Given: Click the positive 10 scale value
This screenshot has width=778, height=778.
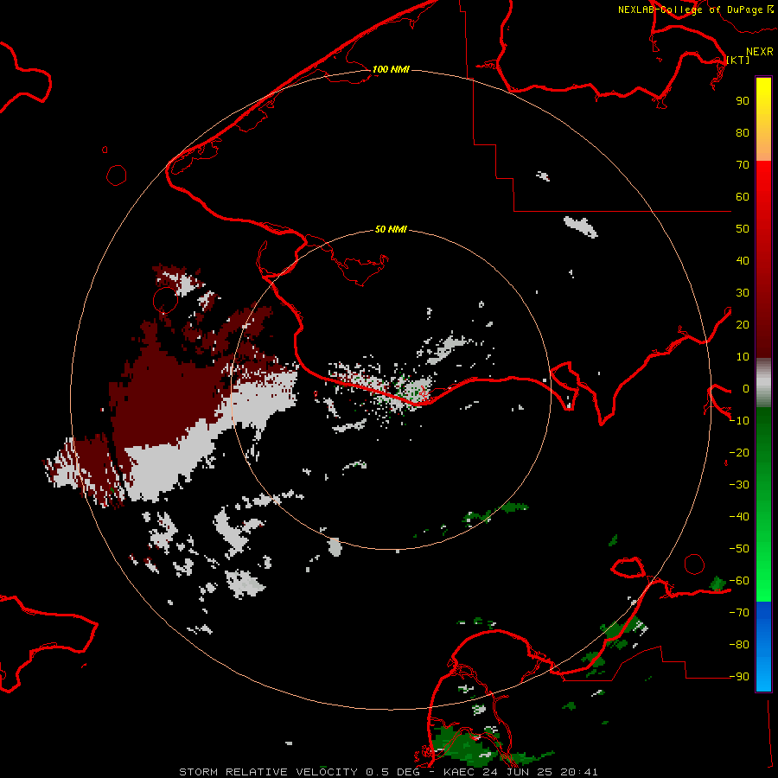Looking at the screenshot, I should (743, 357).
